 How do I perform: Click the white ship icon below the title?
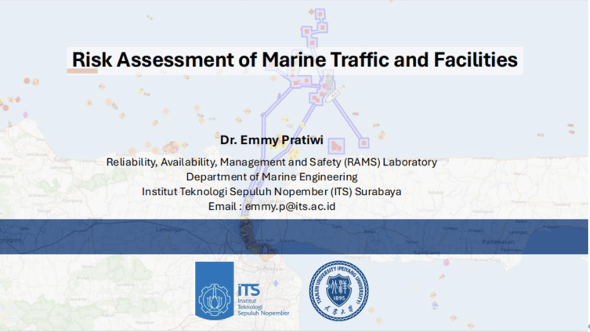(334, 93)
